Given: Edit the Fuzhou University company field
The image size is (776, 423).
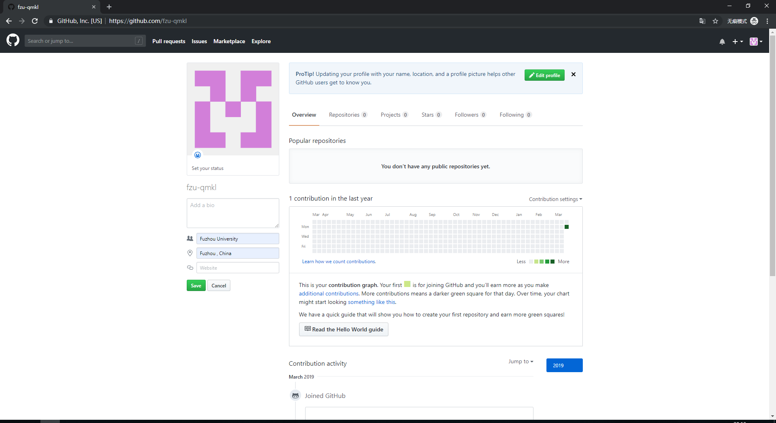Looking at the screenshot, I should 238,239.
